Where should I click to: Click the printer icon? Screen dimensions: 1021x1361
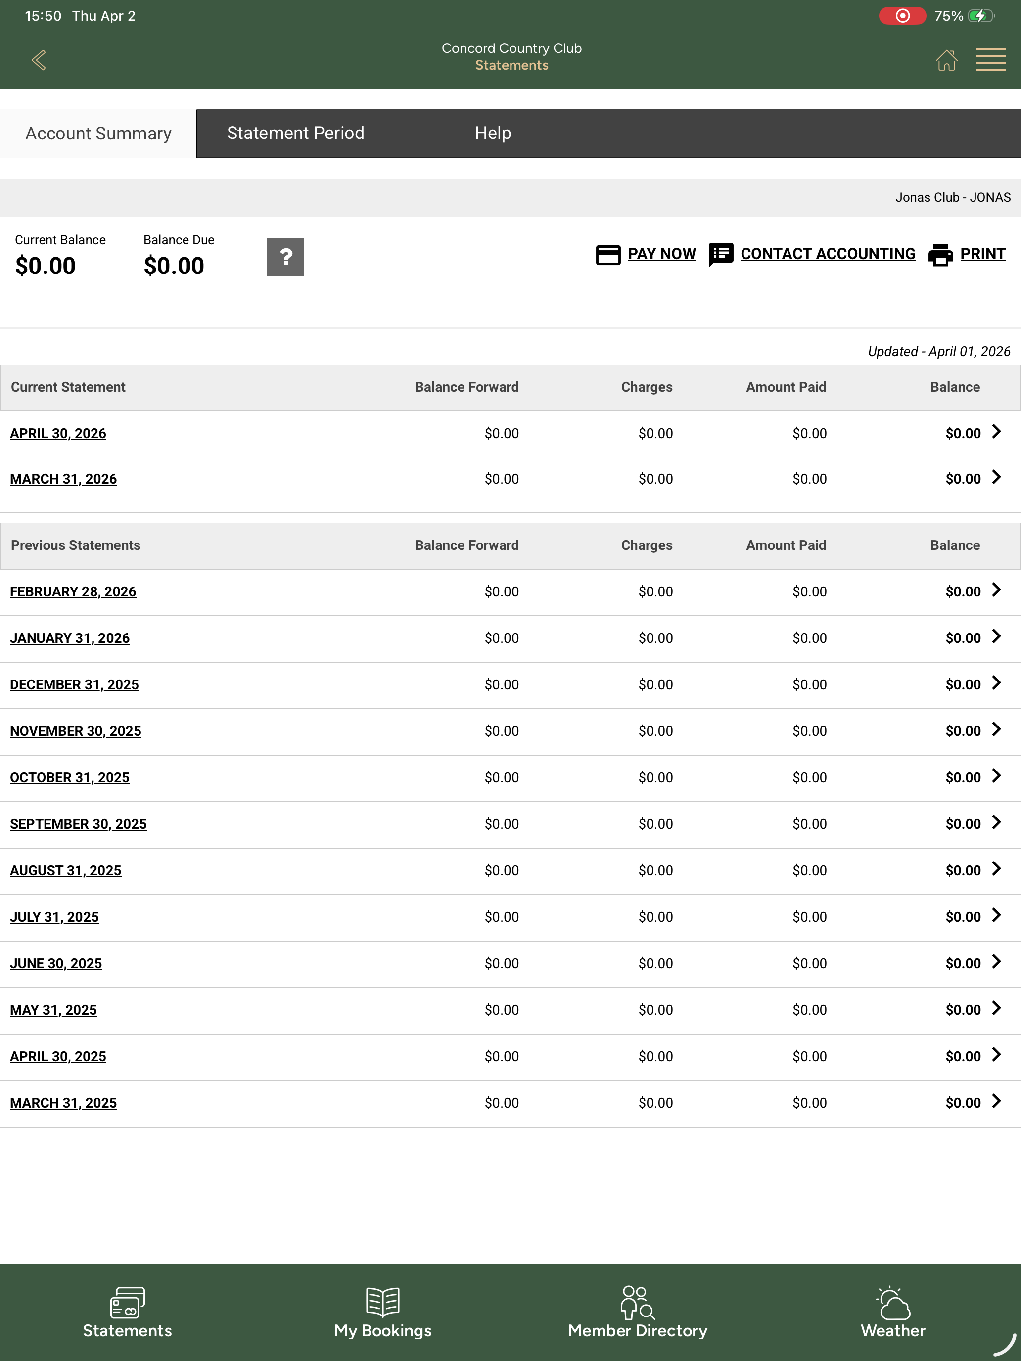click(940, 255)
